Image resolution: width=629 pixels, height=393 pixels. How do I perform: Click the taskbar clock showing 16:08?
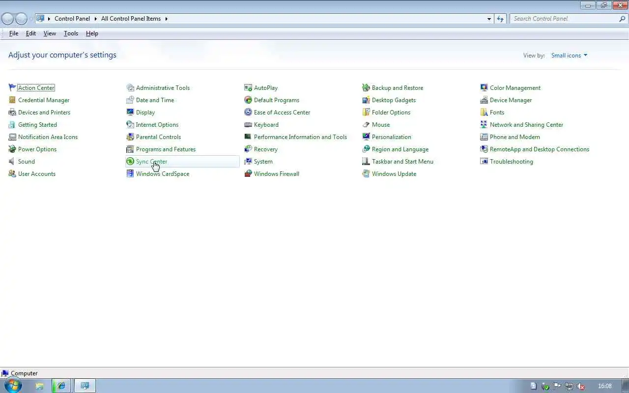click(x=605, y=386)
